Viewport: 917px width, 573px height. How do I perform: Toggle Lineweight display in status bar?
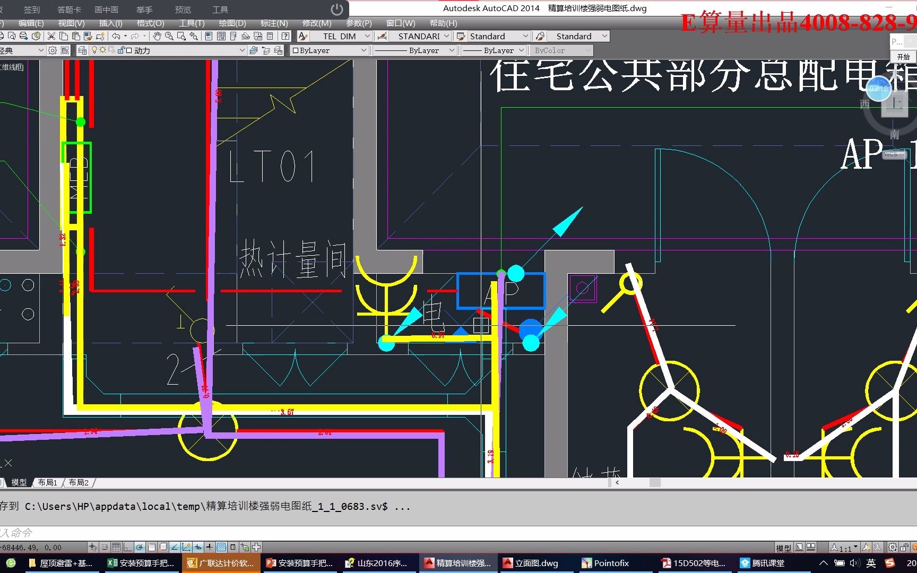pyautogui.click(x=210, y=547)
